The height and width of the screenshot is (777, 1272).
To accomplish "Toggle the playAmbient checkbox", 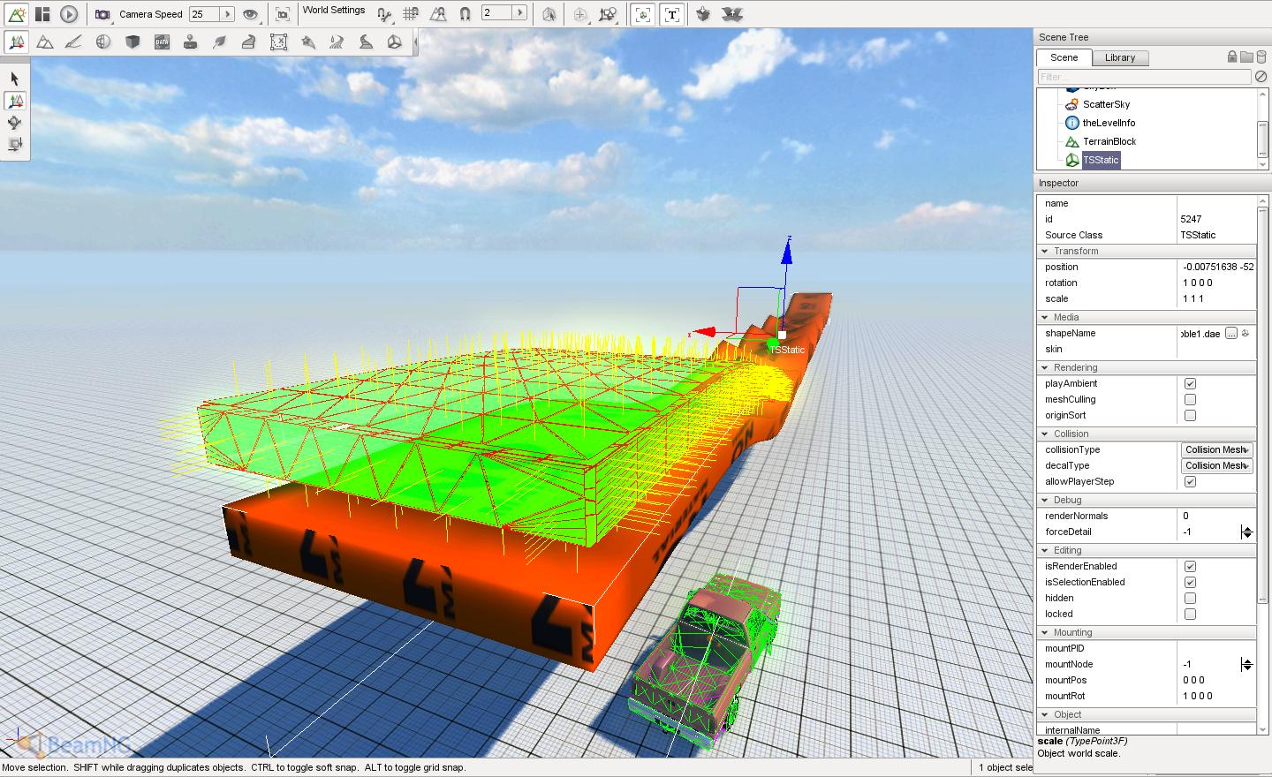I will point(1190,384).
